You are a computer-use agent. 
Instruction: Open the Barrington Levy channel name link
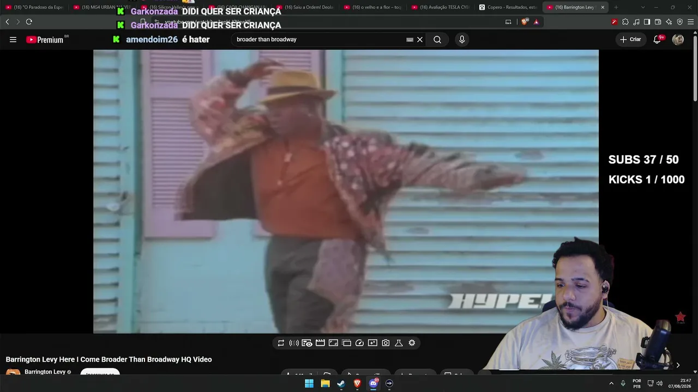pos(45,372)
